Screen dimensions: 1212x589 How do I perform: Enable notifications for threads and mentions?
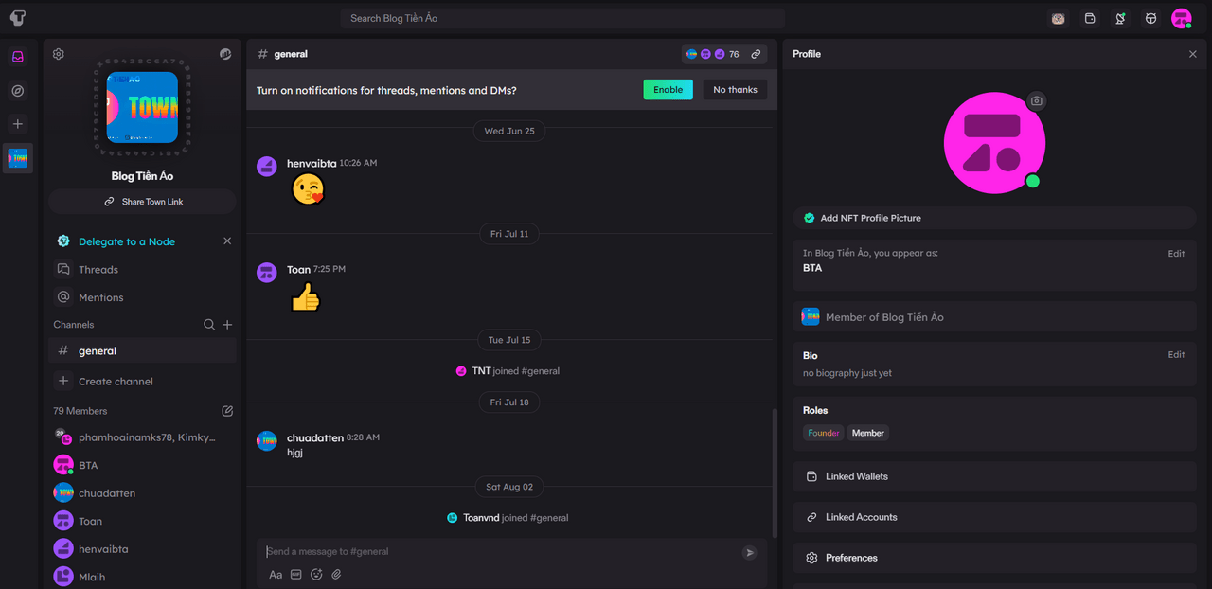pyautogui.click(x=668, y=90)
